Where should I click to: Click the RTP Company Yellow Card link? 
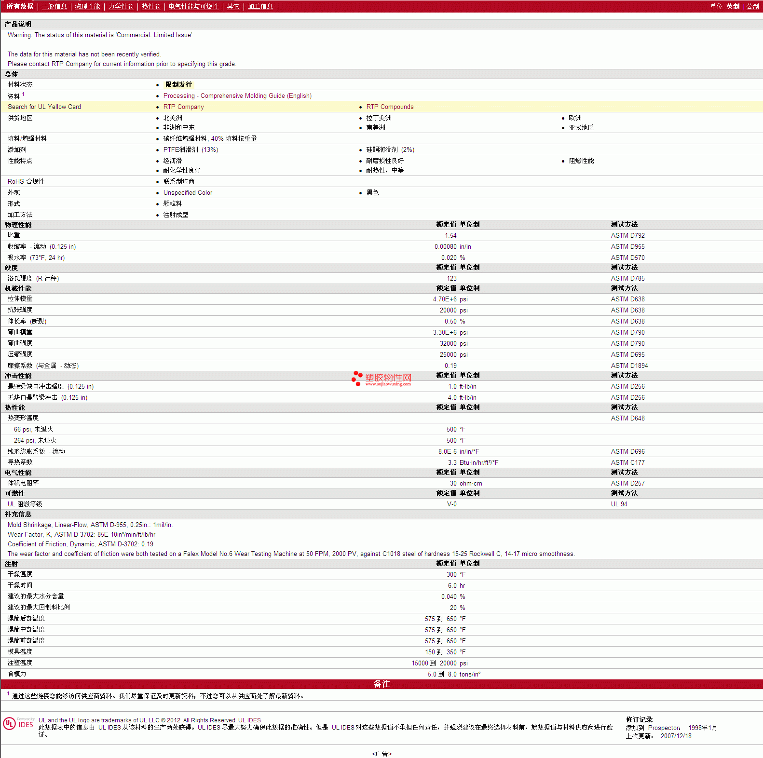tap(183, 107)
